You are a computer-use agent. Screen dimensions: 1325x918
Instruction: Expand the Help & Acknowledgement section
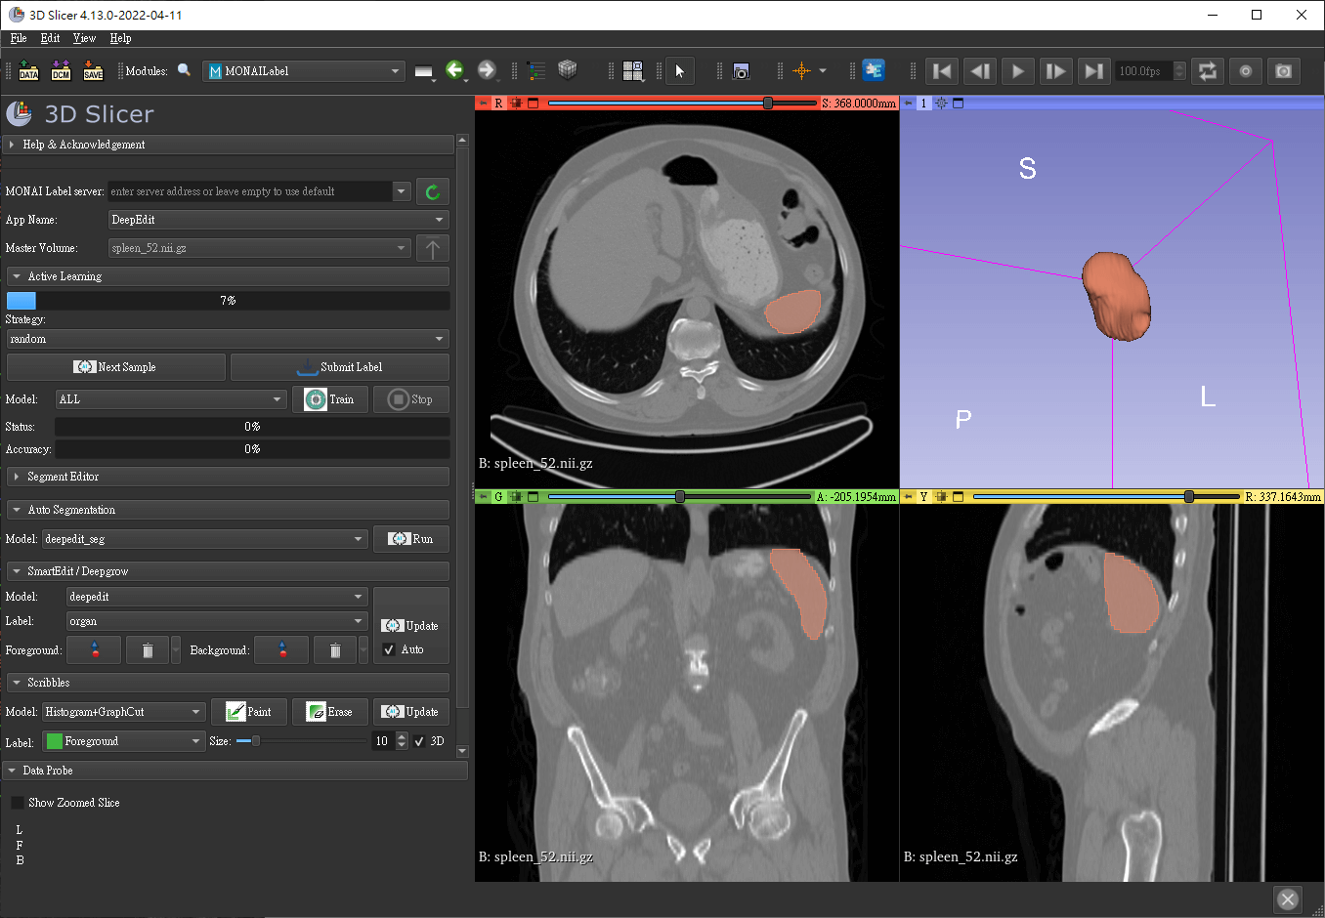coord(230,145)
